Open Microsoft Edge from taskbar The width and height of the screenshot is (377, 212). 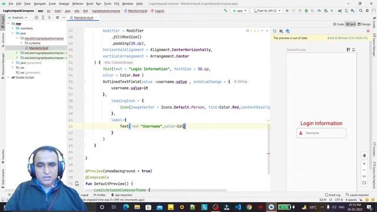(x=125, y=207)
